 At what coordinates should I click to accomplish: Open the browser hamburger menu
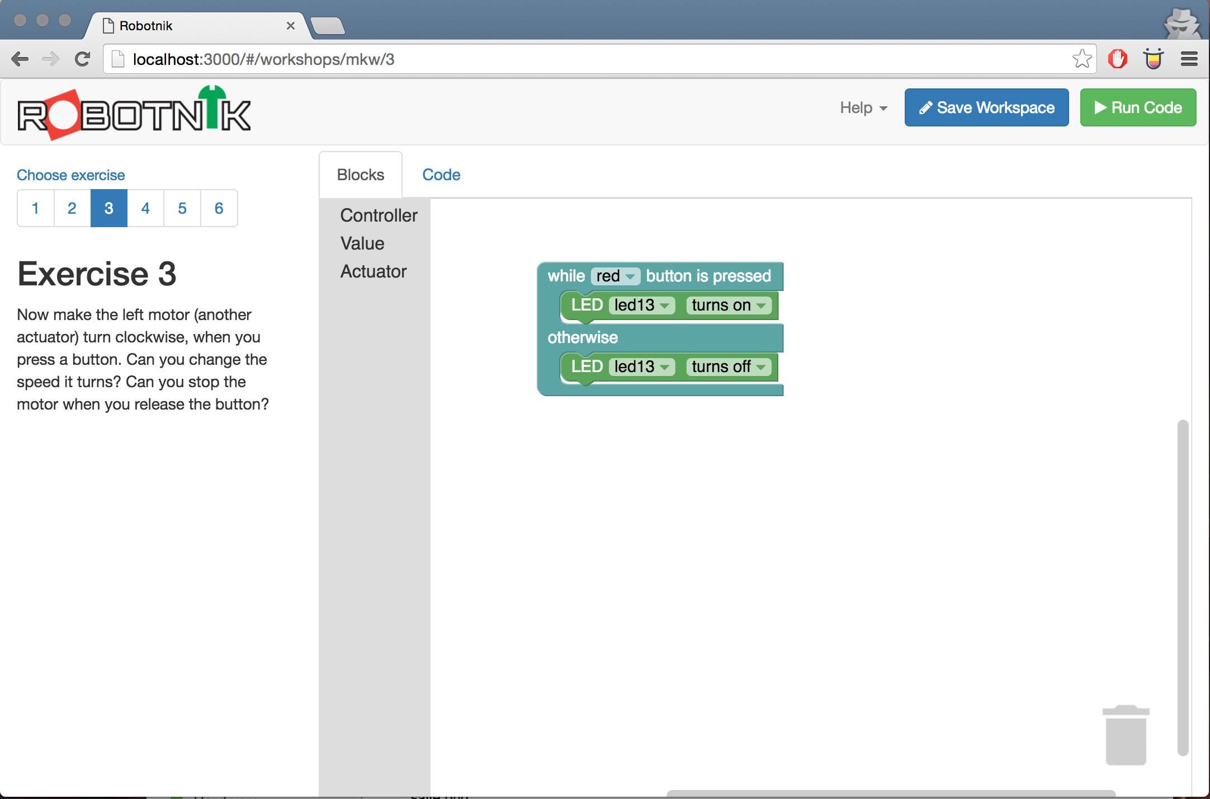tap(1189, 59)
